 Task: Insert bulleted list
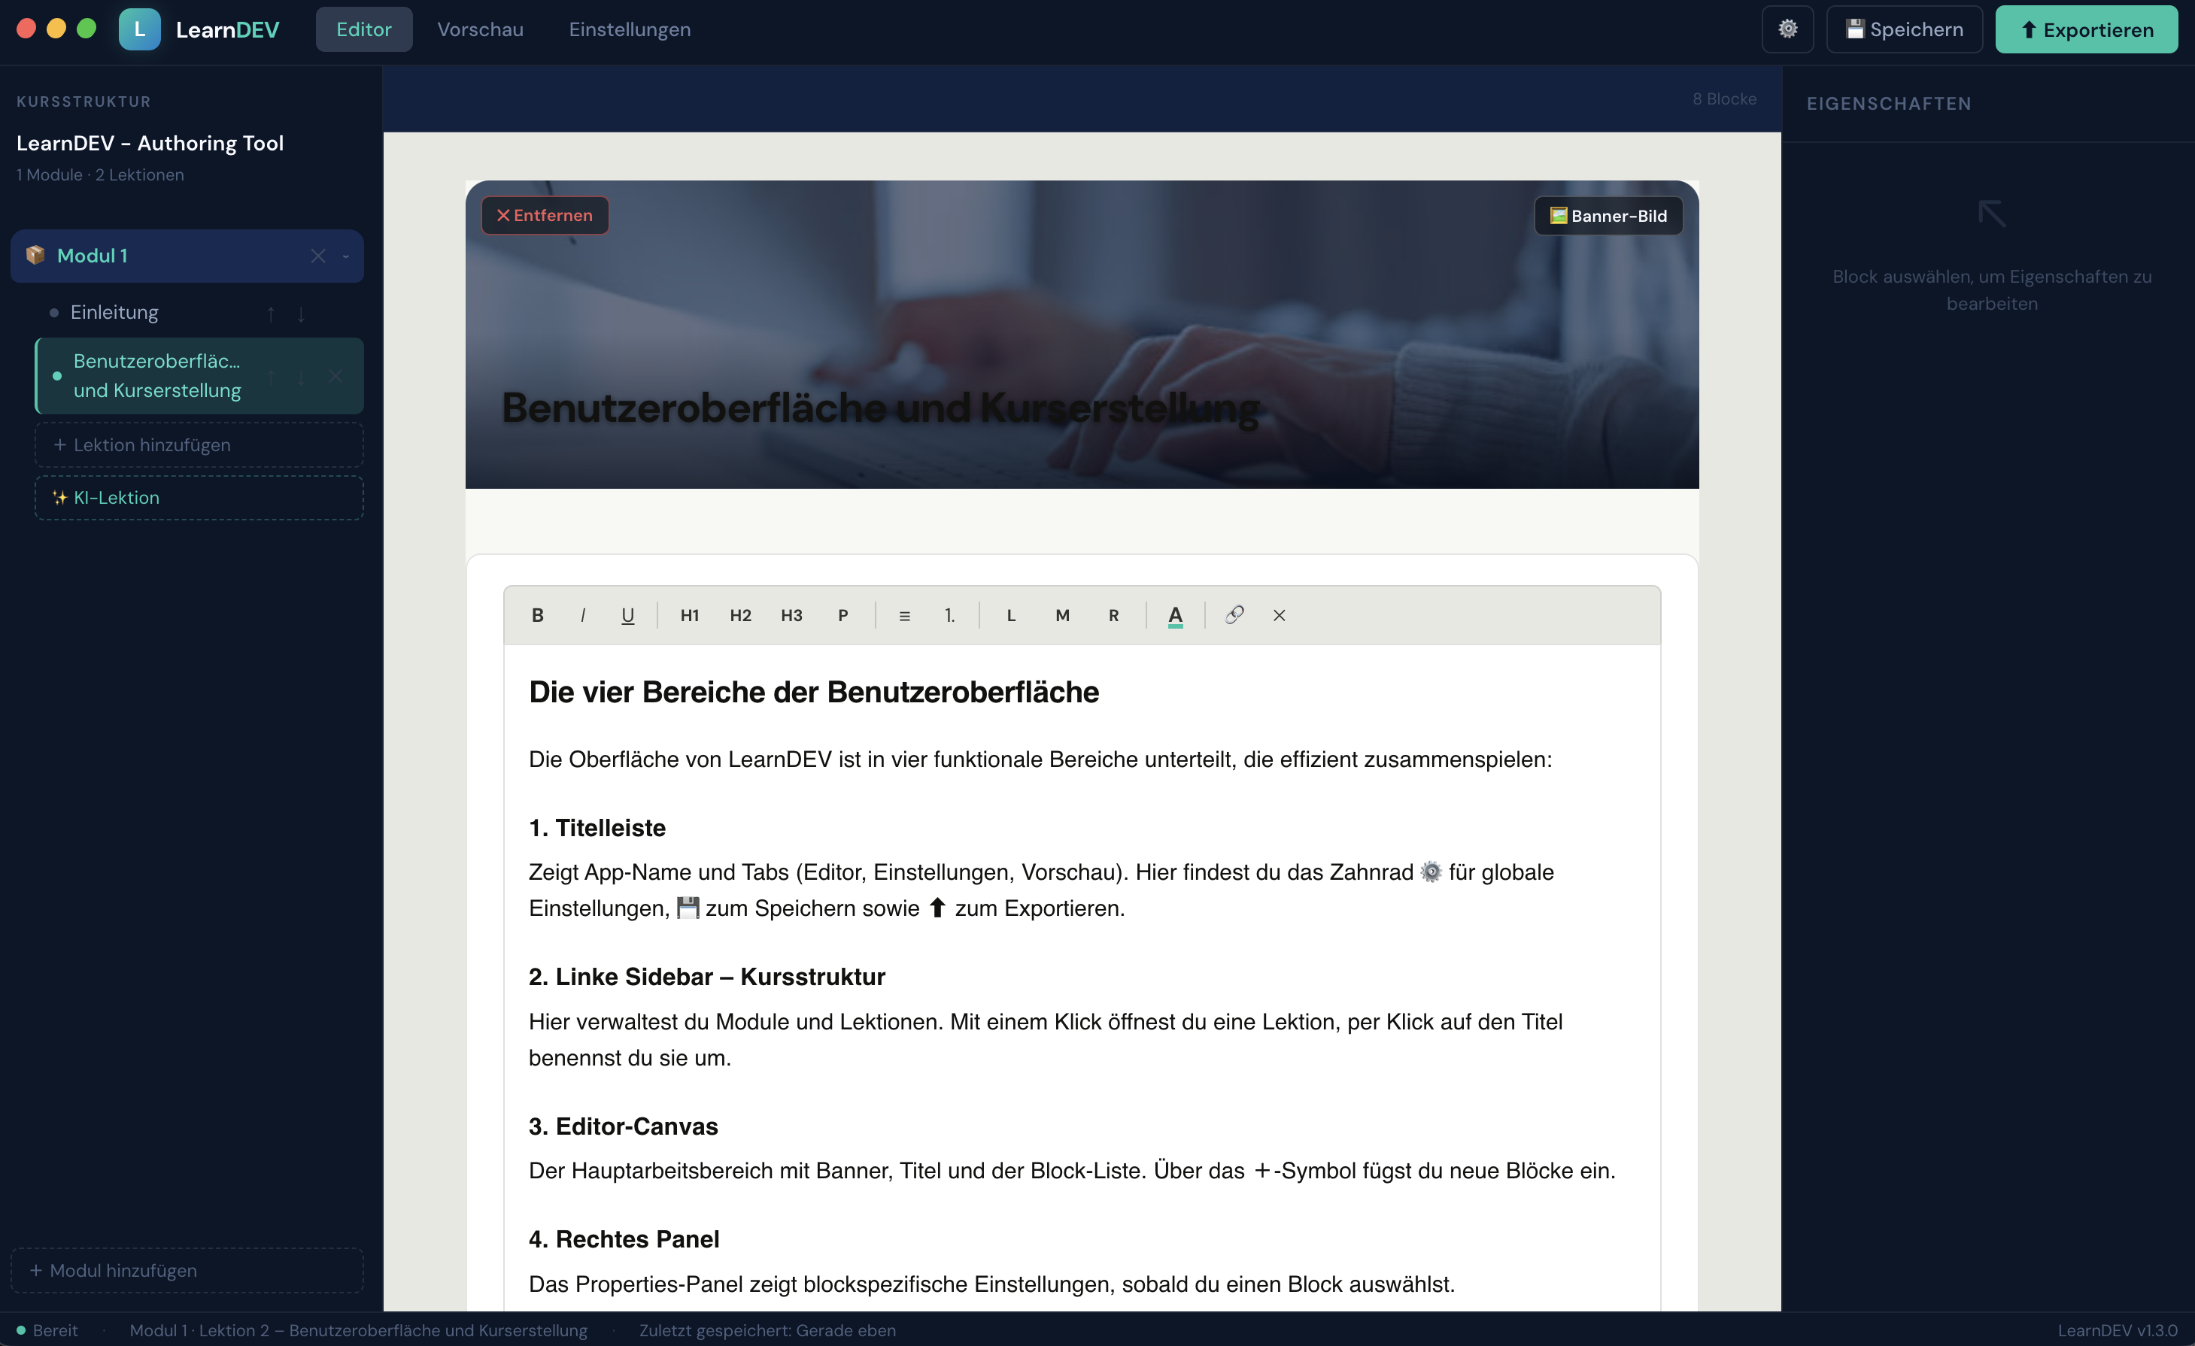[x=904, y=615]
